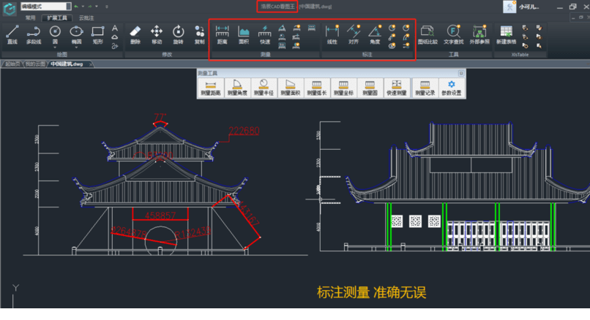Click the 距离 distance measure icon
This screenshot has height=320, width=590.
(x=223, y=34)
